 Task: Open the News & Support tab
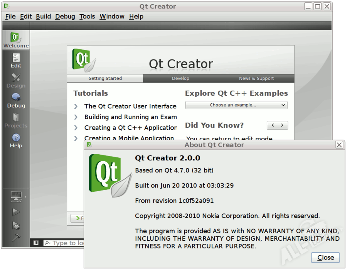pyautogui.click(x=256, y=78)
